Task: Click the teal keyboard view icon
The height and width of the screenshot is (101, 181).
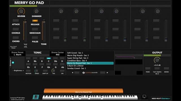Action: coord(36,97)
